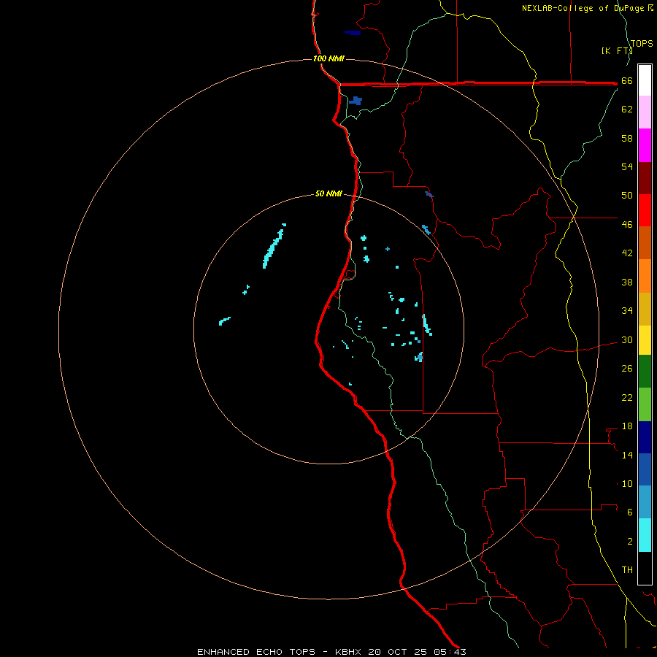This screenshot has width=657, height=657.
Task: Click the legend value 50
Action: click(x=627, y=196)
